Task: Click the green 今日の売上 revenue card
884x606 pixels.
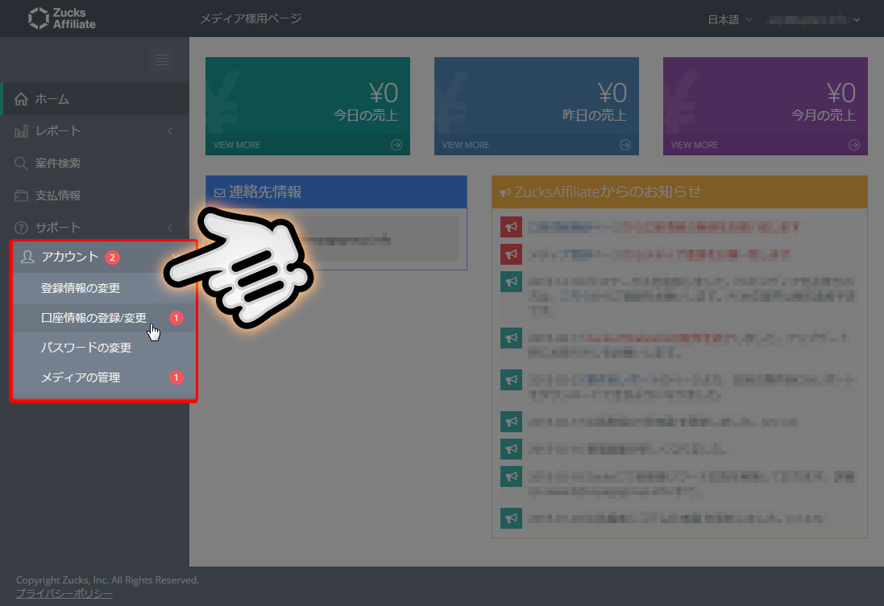Action: point(307,97)
